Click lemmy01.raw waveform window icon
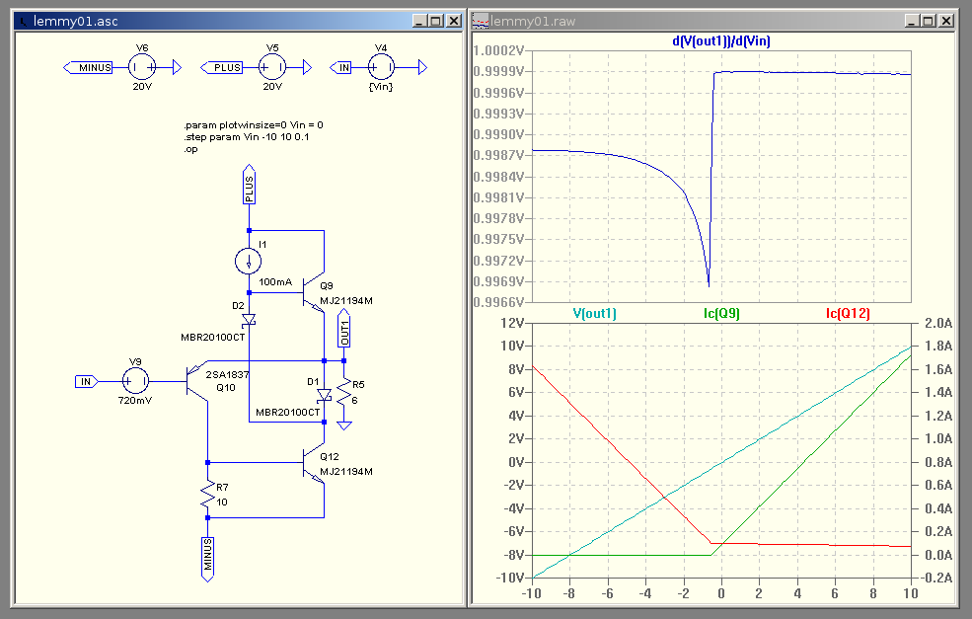 tap(481, 21)
